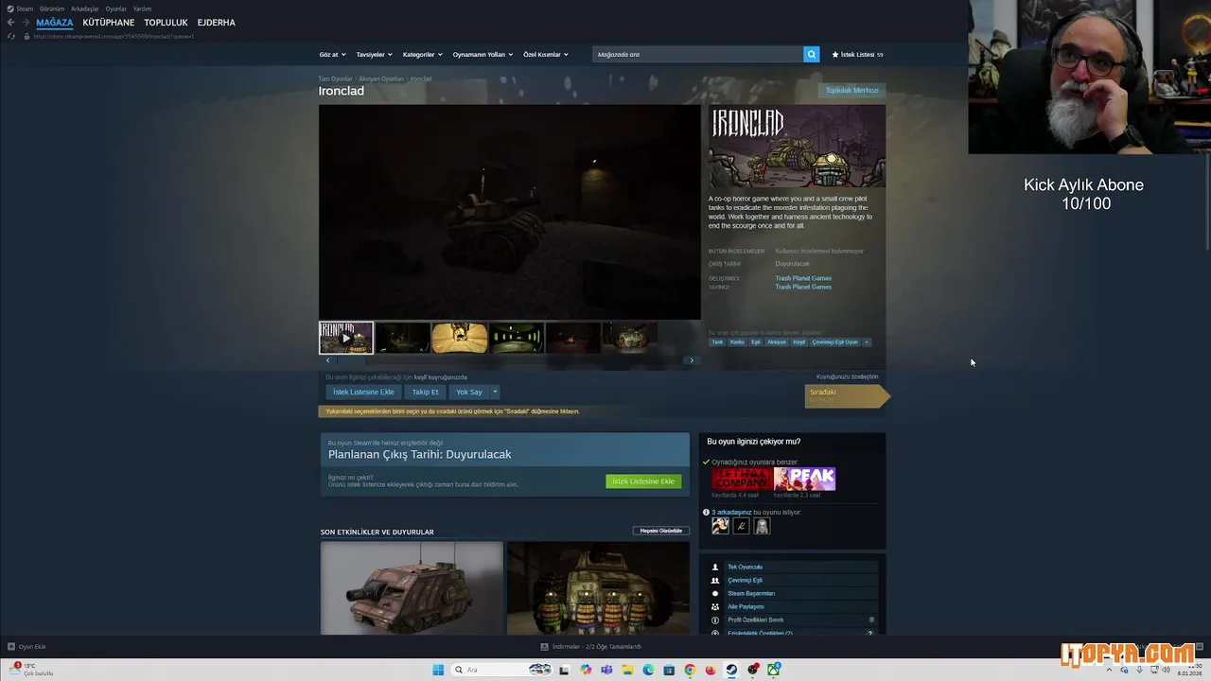1211x681 pixels.
Task: Open the dropdown arrow next to Yok Say
Action: pyautogui.click(x=494, y=392)
